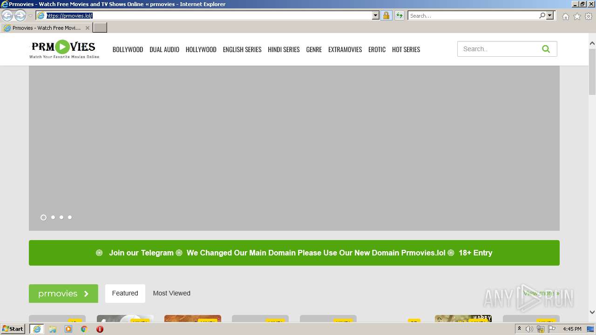Image resolution: width=596 pixels, height=335 pixels.
Task: Close the Prmovies browser tab
Action: coord(87,28)
